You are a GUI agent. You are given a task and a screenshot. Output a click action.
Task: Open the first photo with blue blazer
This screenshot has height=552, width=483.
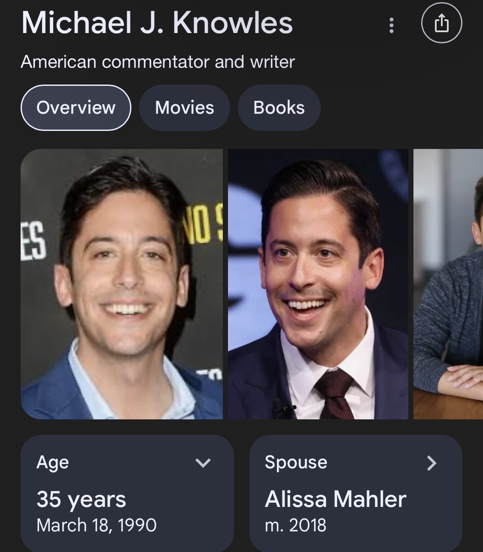[122, 284]
